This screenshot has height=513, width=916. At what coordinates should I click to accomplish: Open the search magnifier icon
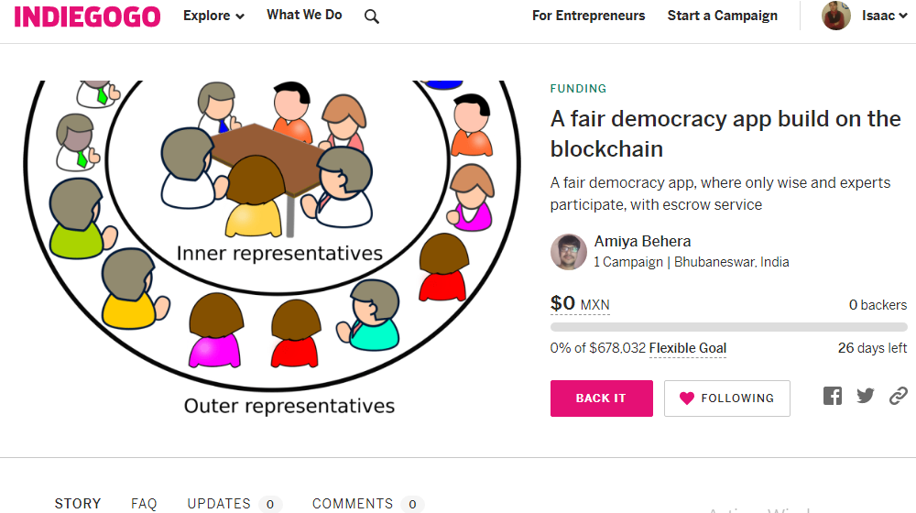[x=372, y=16]
